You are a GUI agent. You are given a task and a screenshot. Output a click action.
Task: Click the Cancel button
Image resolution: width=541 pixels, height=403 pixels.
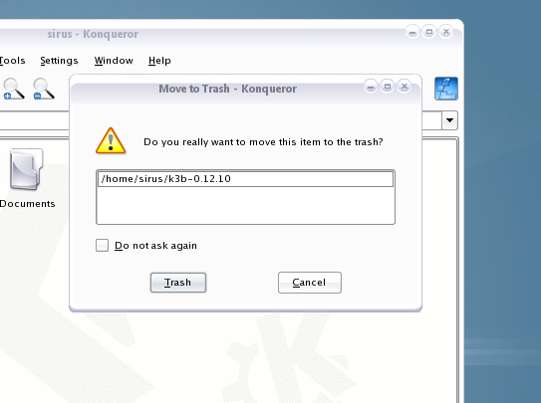tap(310, 283)
